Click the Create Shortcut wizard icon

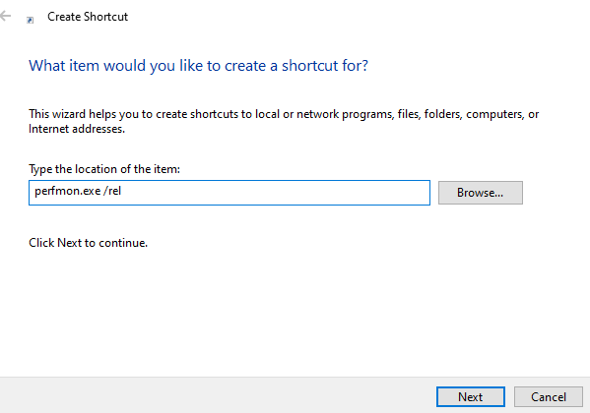31,20
